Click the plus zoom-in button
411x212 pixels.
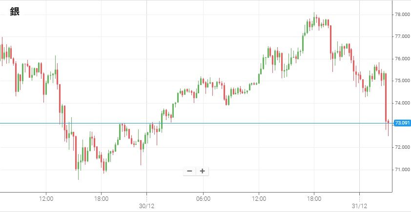coord(202,171)
